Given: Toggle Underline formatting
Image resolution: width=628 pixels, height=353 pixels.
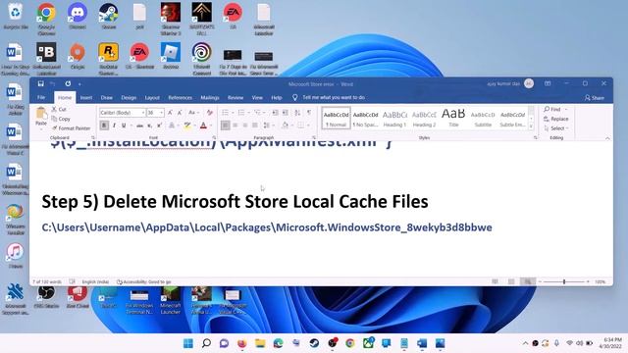Looking at the screenshot, I should pos(124,126).
